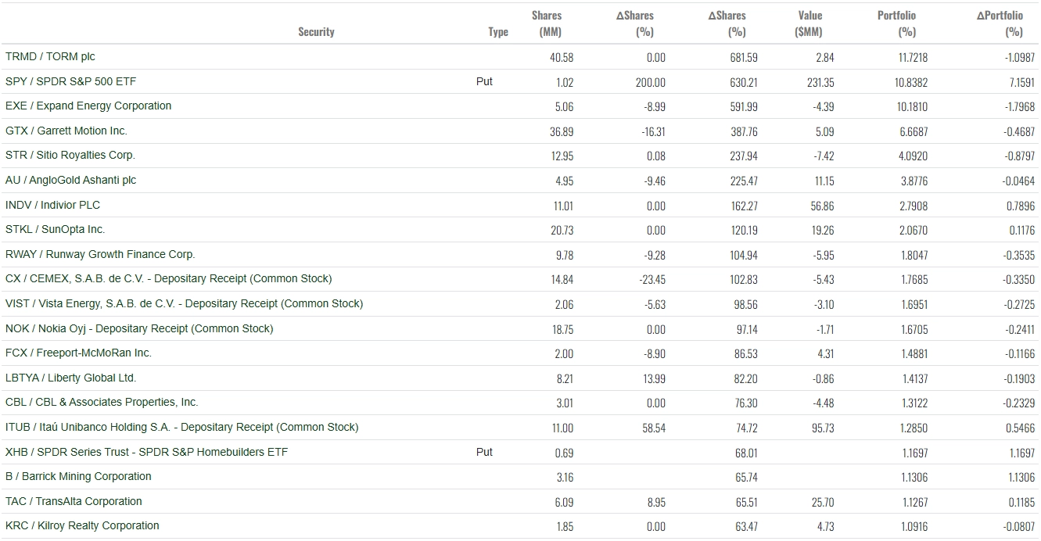Viewport: 1041px width, 541px height.
Task: Sort by Portfolio (%) column header
Action: (897, 23)
